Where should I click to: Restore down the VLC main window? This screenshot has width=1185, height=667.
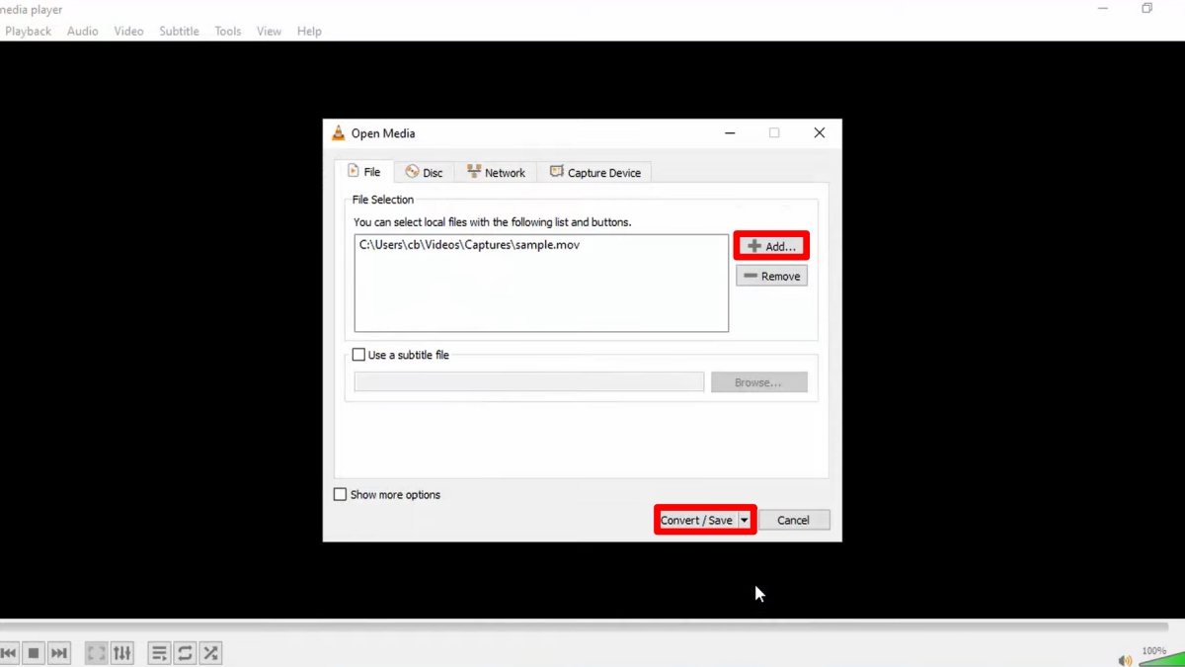click(1146, 9)
